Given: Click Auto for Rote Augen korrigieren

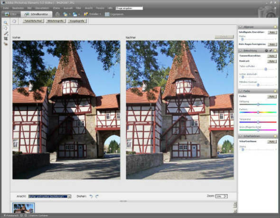Looking at the screenshot, I should coord(272,44).
